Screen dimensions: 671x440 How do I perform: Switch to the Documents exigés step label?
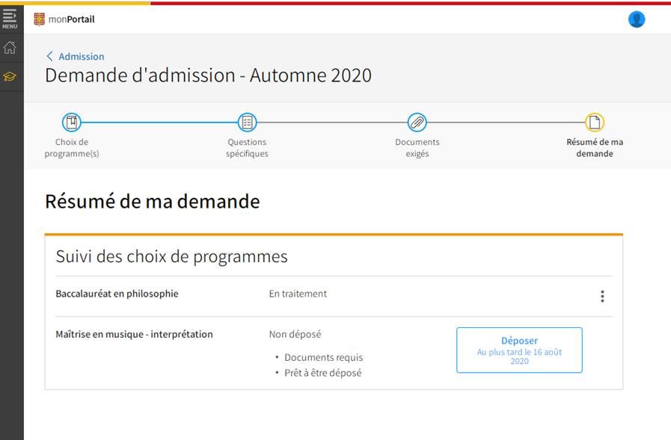tap(417, 148)
